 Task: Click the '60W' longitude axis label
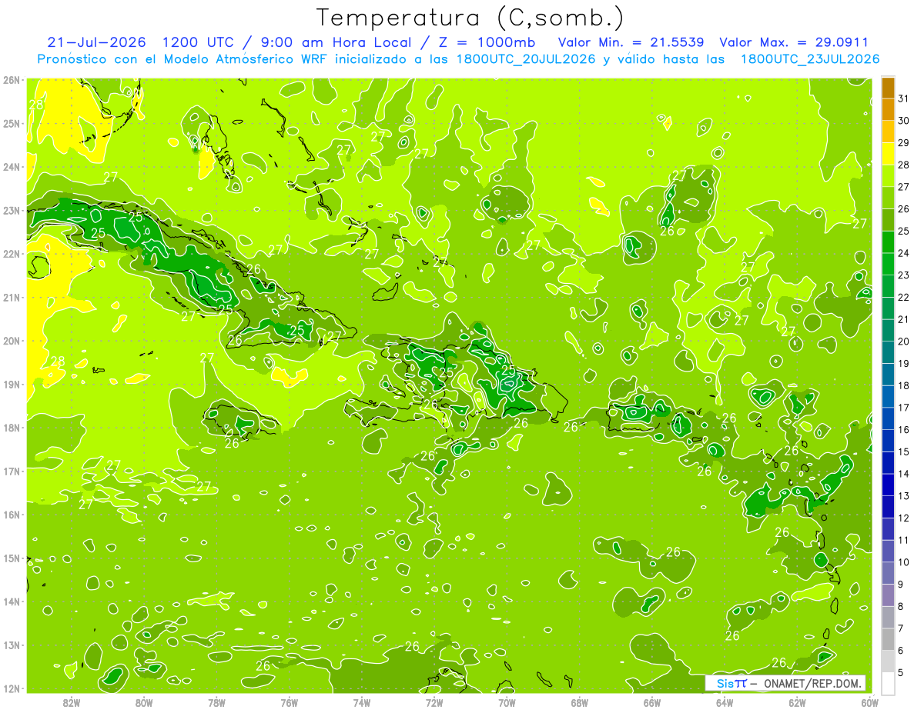(869, 702)
